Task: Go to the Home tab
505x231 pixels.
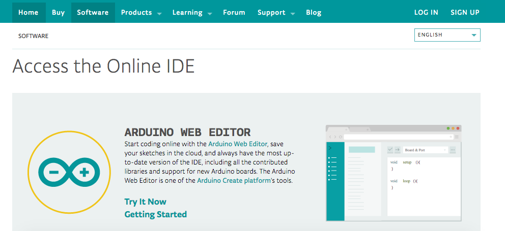Action: (29, 13)
